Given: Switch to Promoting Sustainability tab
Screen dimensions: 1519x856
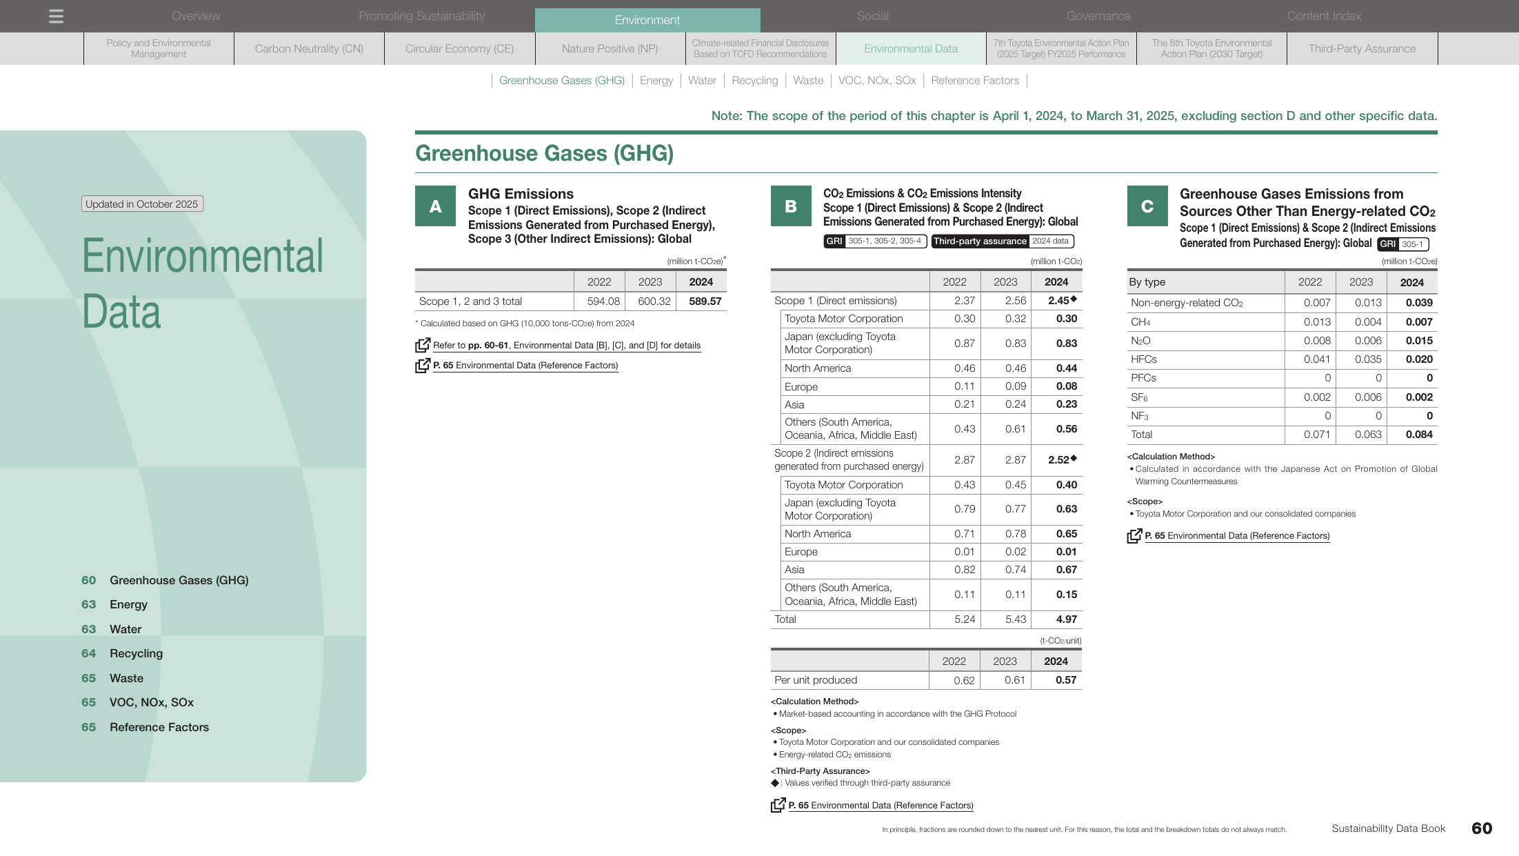Looking at the screenshot, I should (421, 16).
